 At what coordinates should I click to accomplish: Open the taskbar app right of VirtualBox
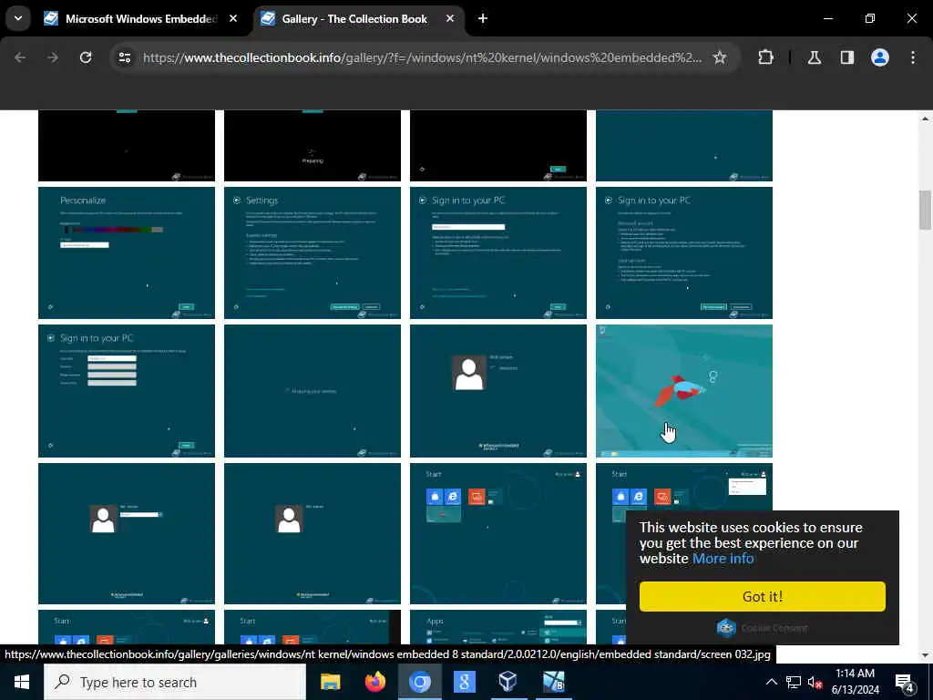553,682
